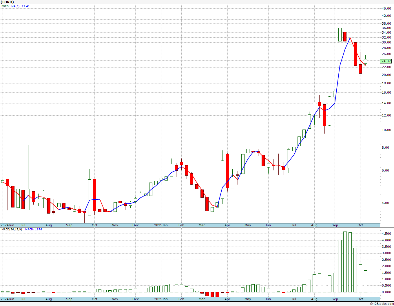
Task: Click the 10.00 price axis label
Action: tap(386, 130)
